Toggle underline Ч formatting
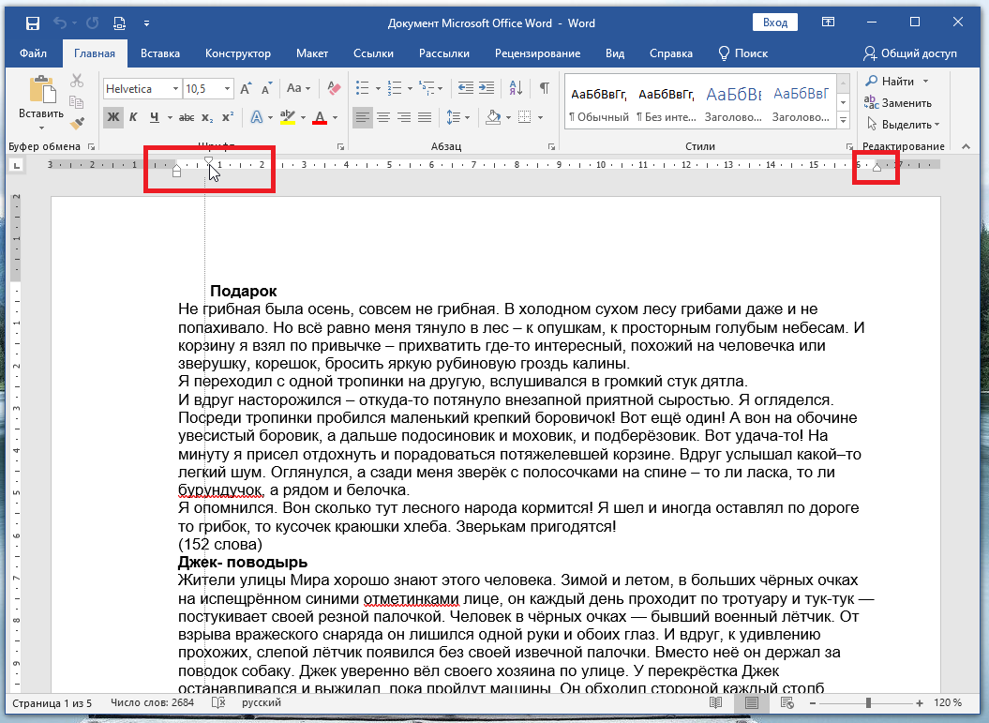 point(155,117)
